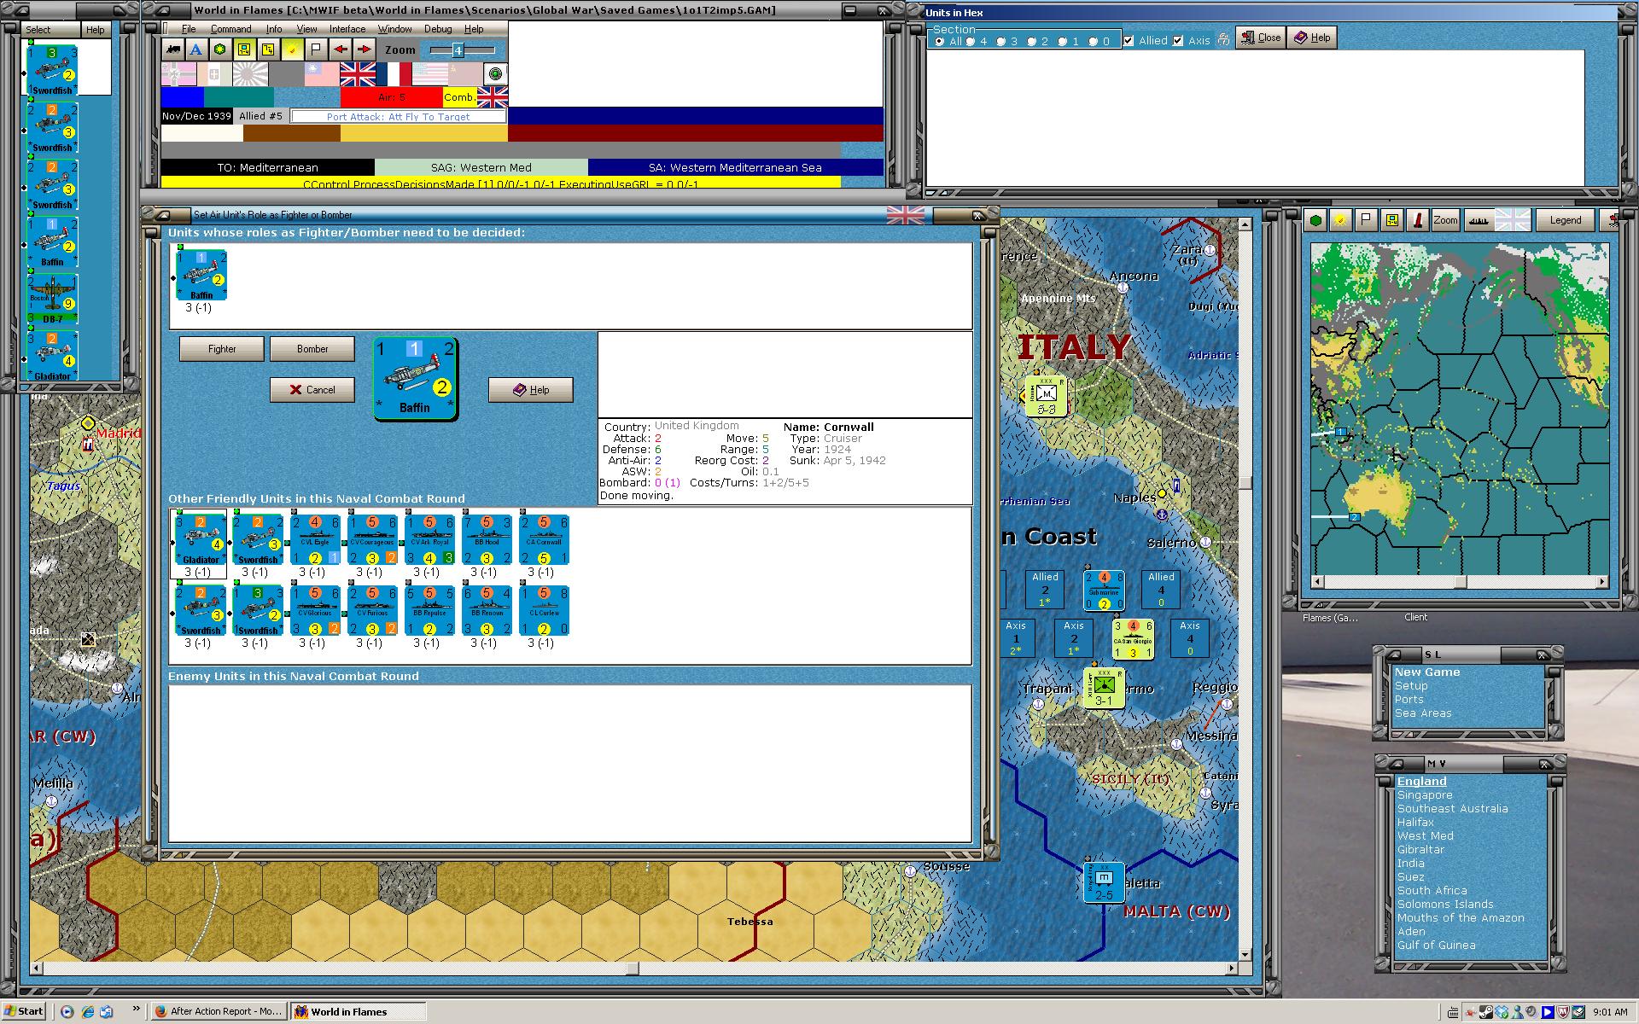
Task: Uncheck the Allied checkbox
Action: coord(1129,40)
